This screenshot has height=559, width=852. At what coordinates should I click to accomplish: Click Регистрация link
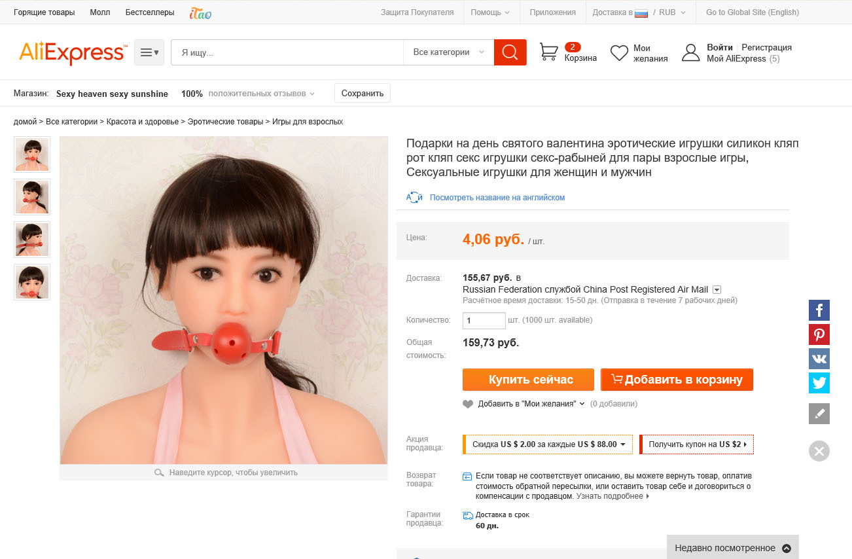[766, 47]
